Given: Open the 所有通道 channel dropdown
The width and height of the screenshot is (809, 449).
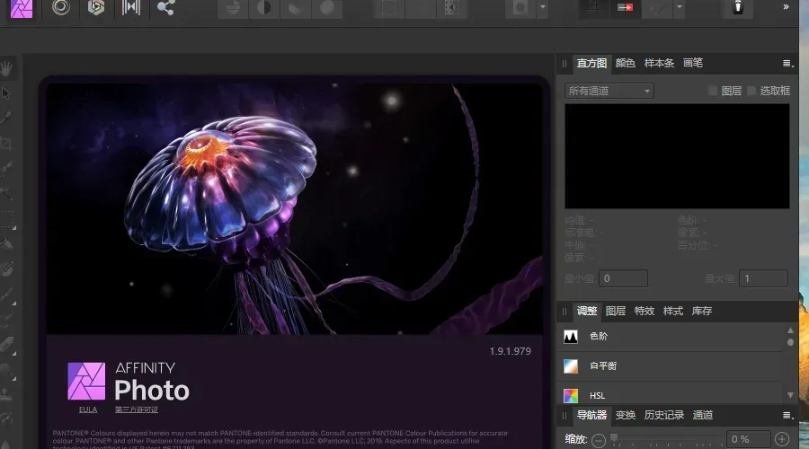Looking at the screenshot, I should 609,91.
